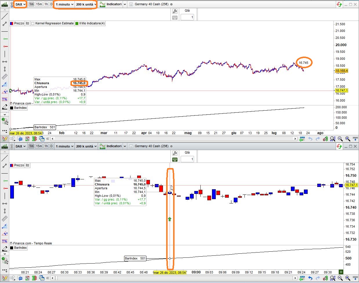Open Indicatori button in top chart
This screenshot has height=283, width=359.
coord(110,4)
